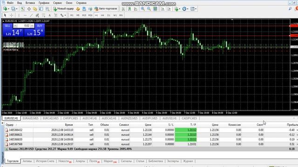The width and height of the screenshot is (298, 167).
Task: Switch to the EURAUD,M15 chart tab
Action: 30,118
